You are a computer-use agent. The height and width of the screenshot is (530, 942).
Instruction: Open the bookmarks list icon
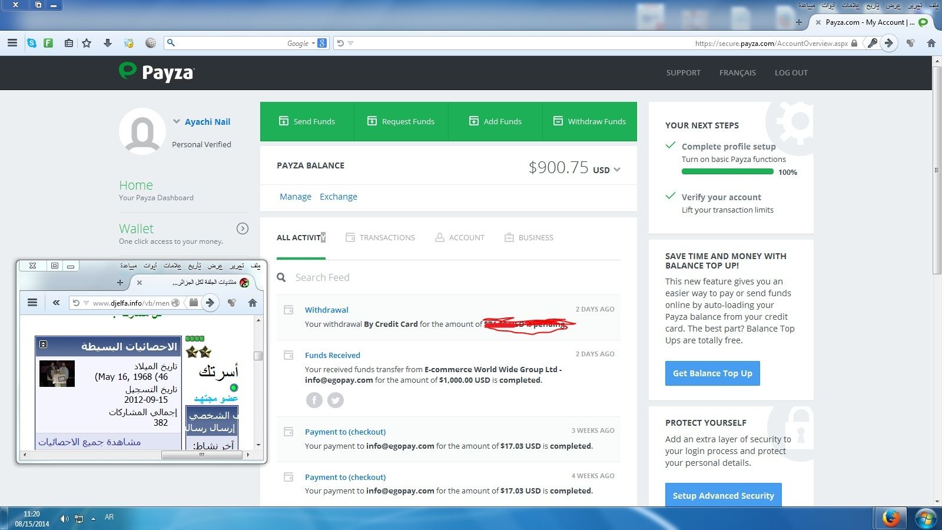(x=69, y=43)
